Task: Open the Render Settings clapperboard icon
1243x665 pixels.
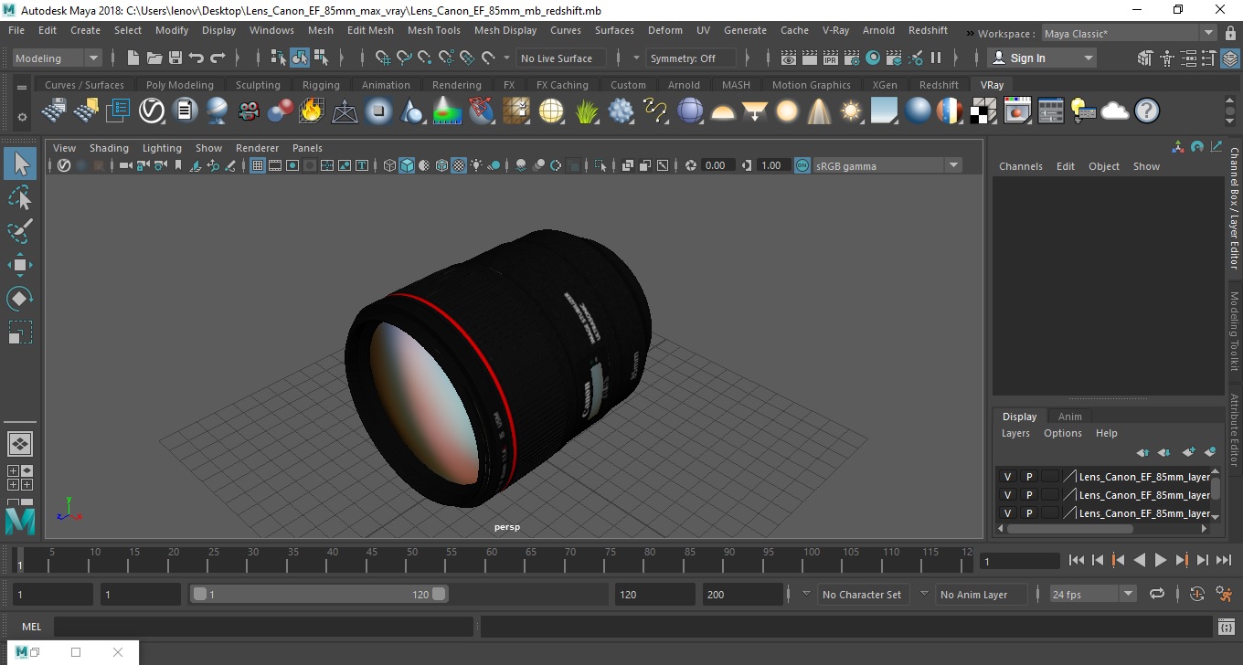Action: 852,58
